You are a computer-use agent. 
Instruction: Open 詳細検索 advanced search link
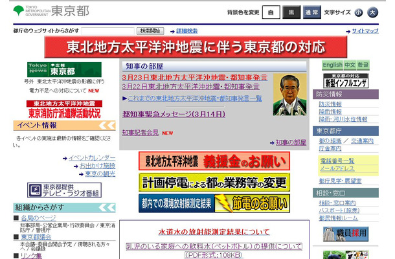186,31
